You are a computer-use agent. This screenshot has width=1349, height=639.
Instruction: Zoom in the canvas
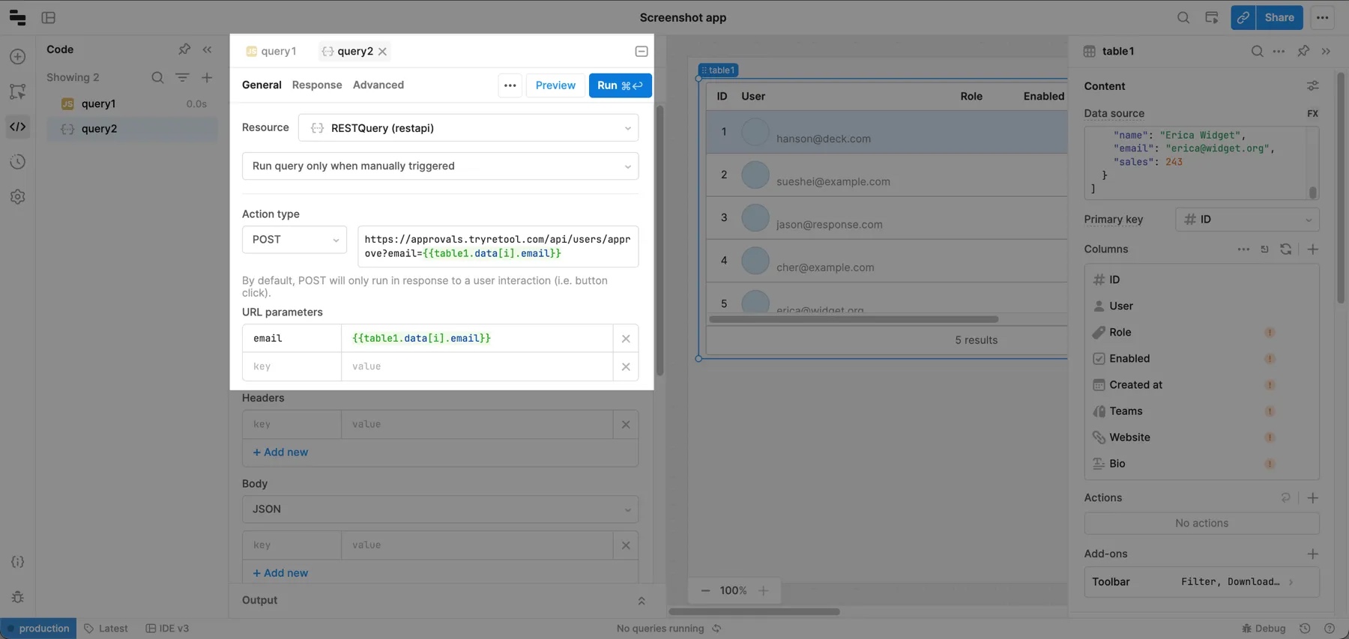pos(763,591)
